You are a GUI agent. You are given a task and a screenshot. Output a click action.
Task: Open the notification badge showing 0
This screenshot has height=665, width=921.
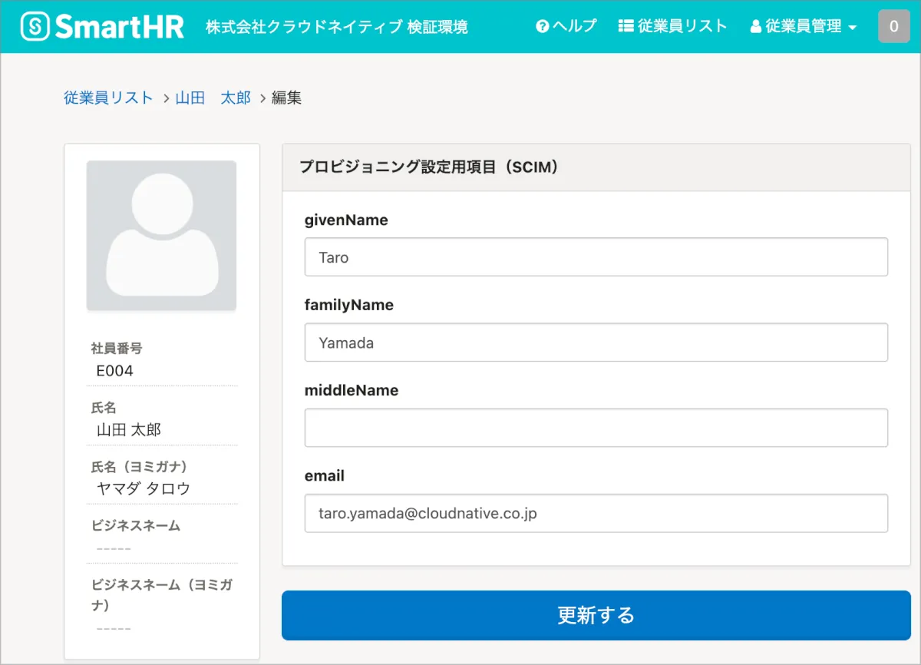pos(893,26)
